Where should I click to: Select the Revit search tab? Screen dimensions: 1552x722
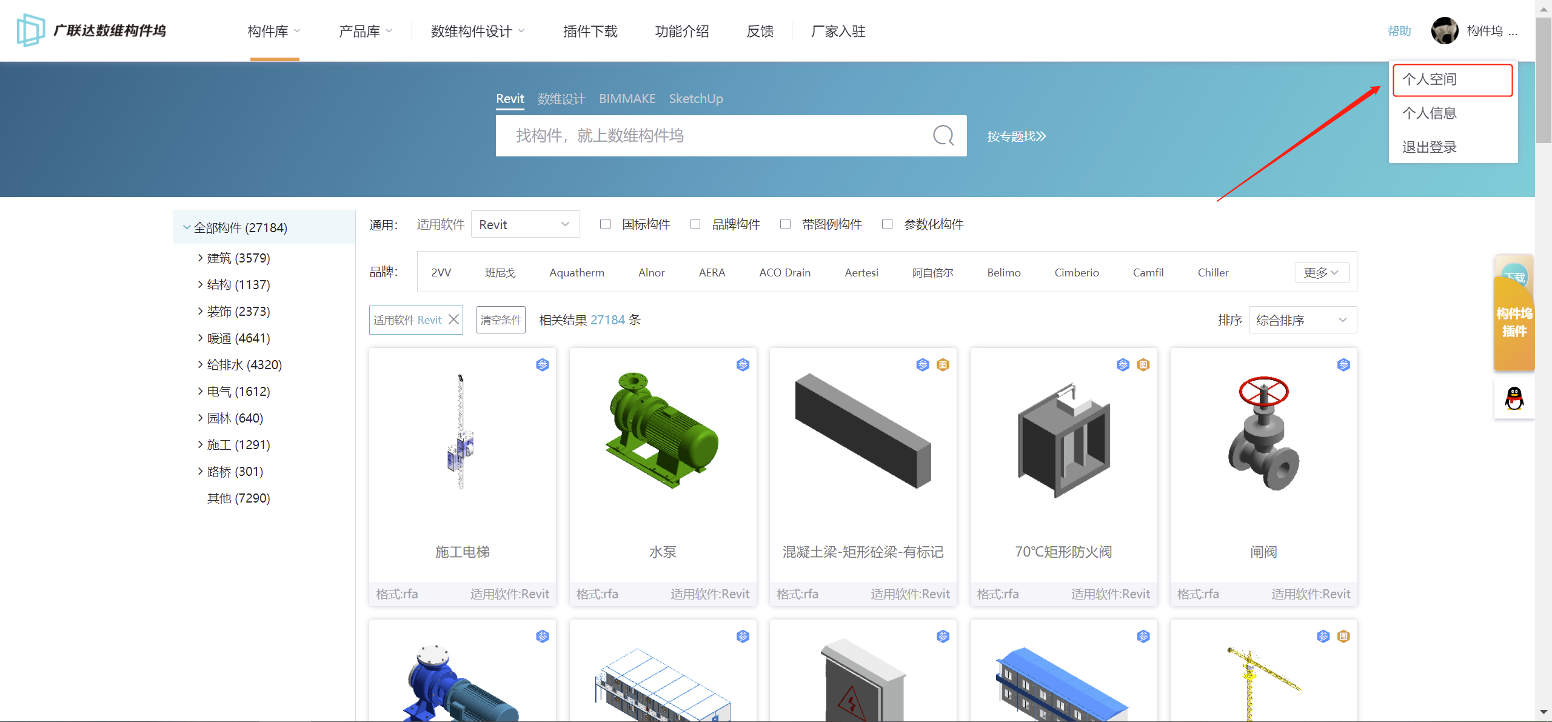(x=510, y=98)
